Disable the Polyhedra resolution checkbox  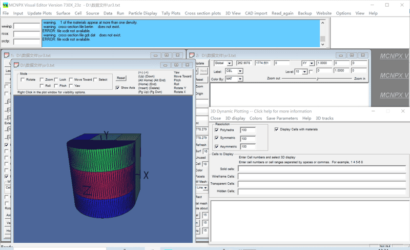coord(217,131)
